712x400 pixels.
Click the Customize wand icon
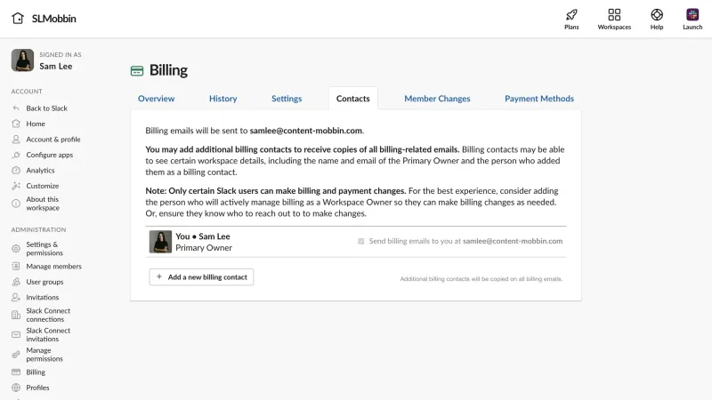tap(16, 186)
